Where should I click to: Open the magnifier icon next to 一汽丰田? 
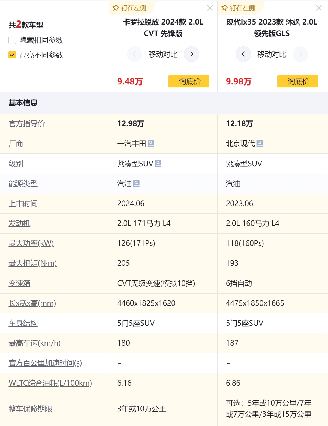[x=151, y=143]
